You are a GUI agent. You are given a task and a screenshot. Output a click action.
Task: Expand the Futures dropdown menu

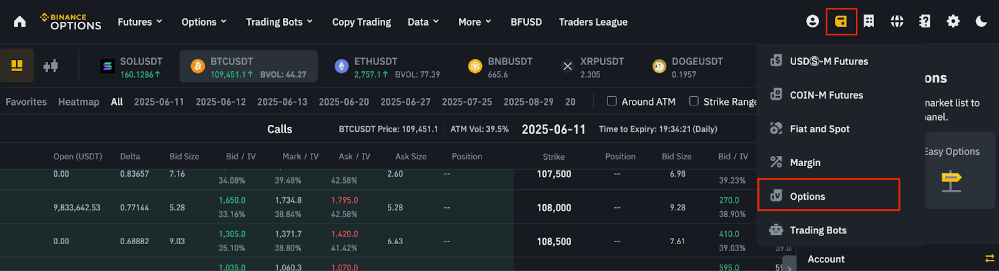pos(140,22)
